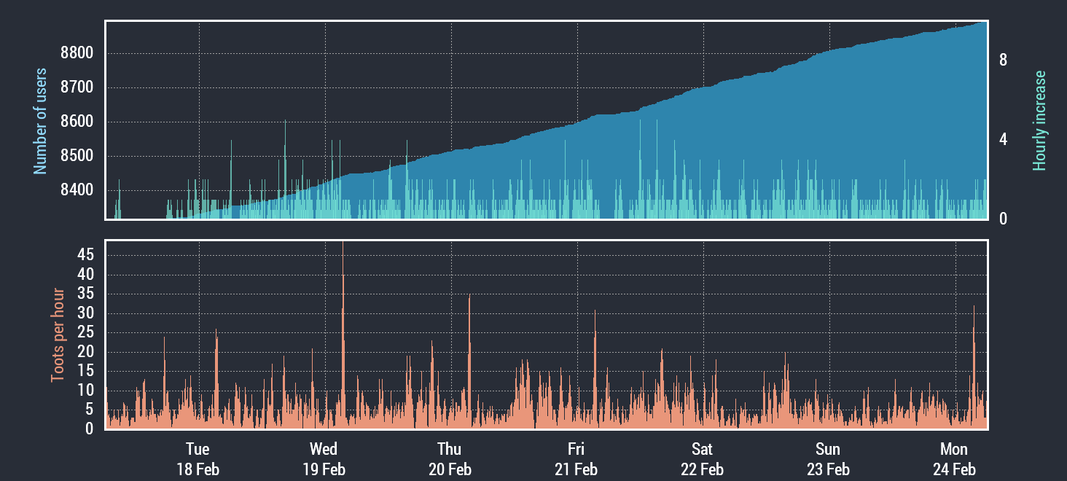Viewport: 1067px width, 481px height.
Task: Click the "Hourly increase" axis title
Action: 1039,121
